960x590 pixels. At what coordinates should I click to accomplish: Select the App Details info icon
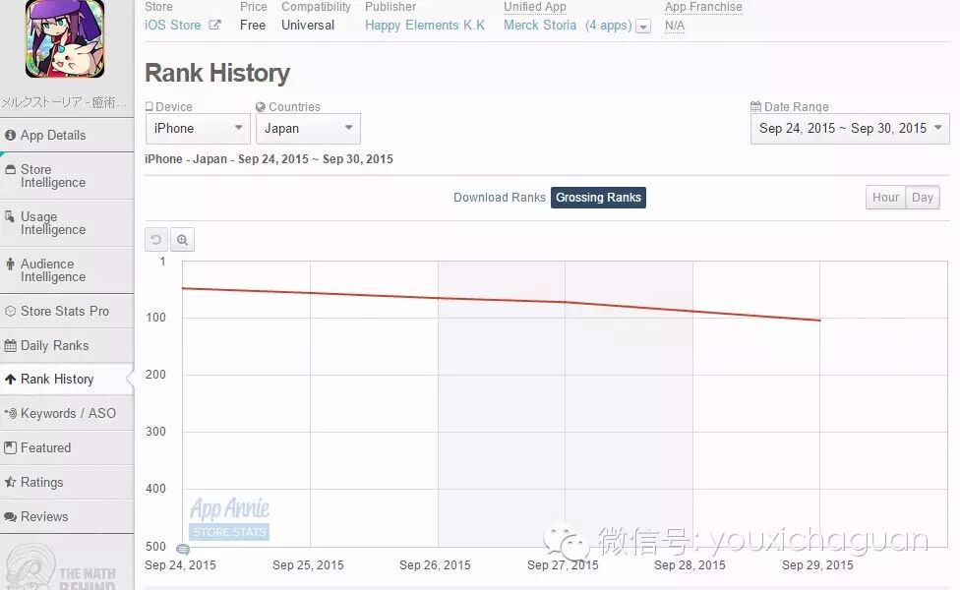click(x=10, y=135)
